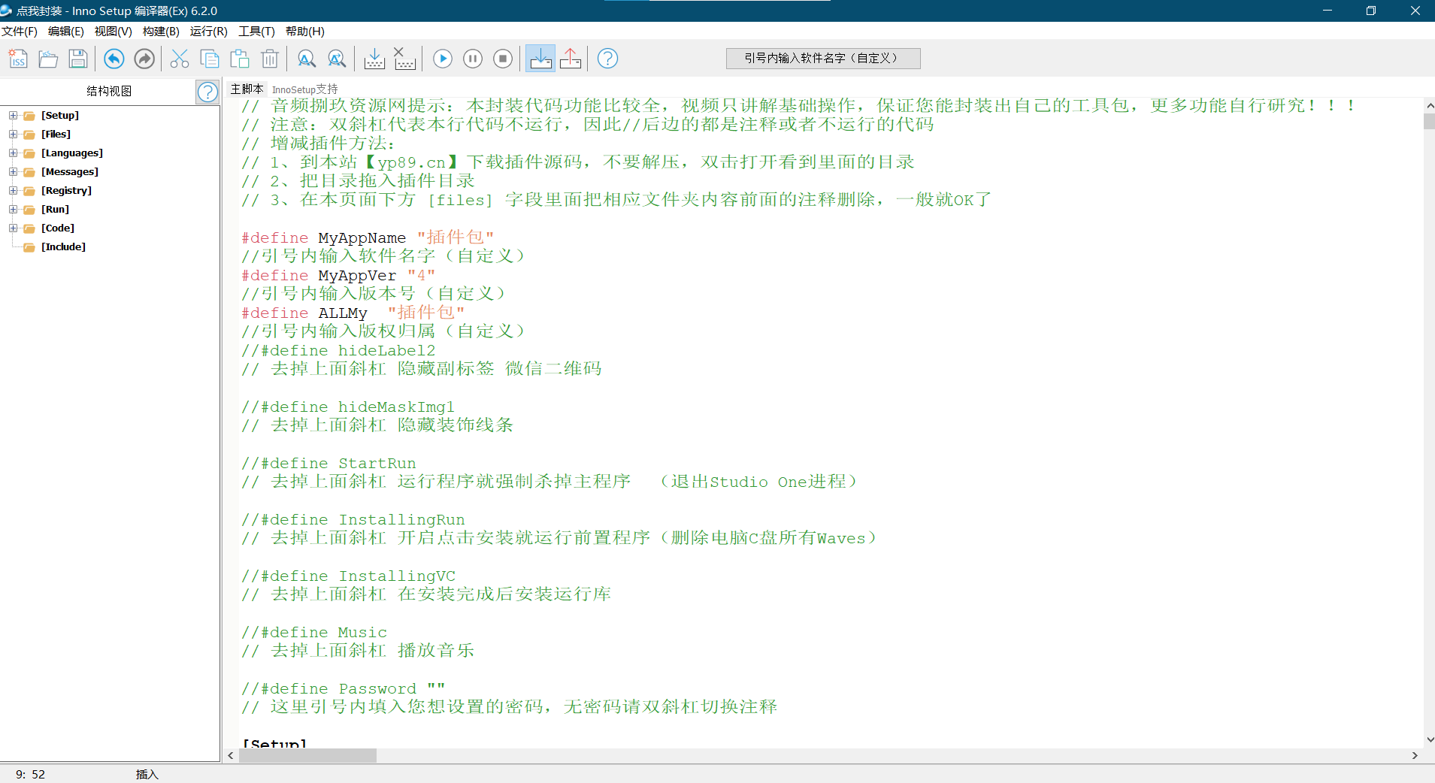Screen dimensions: 1435x783
Task: Click the Undo arrow icon
Action: tap(114, 59)
